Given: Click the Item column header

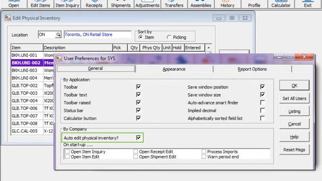Looking at the screenshot, I should 27,48.
